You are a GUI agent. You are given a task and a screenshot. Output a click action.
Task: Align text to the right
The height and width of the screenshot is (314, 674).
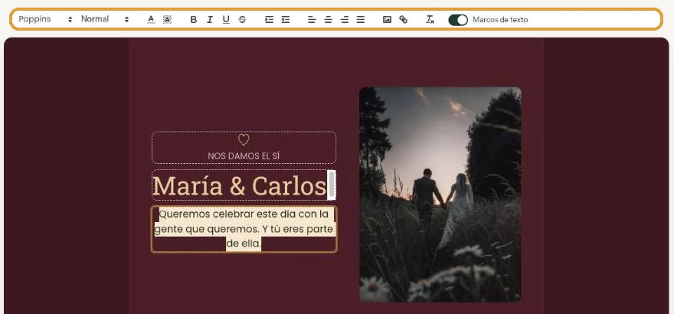click(x=345, y=19)
